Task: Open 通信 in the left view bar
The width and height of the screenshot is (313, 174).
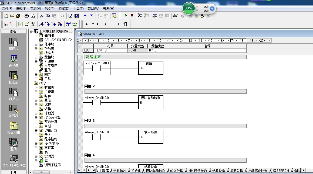Action: pyautogui.click(x=14, y=145)
